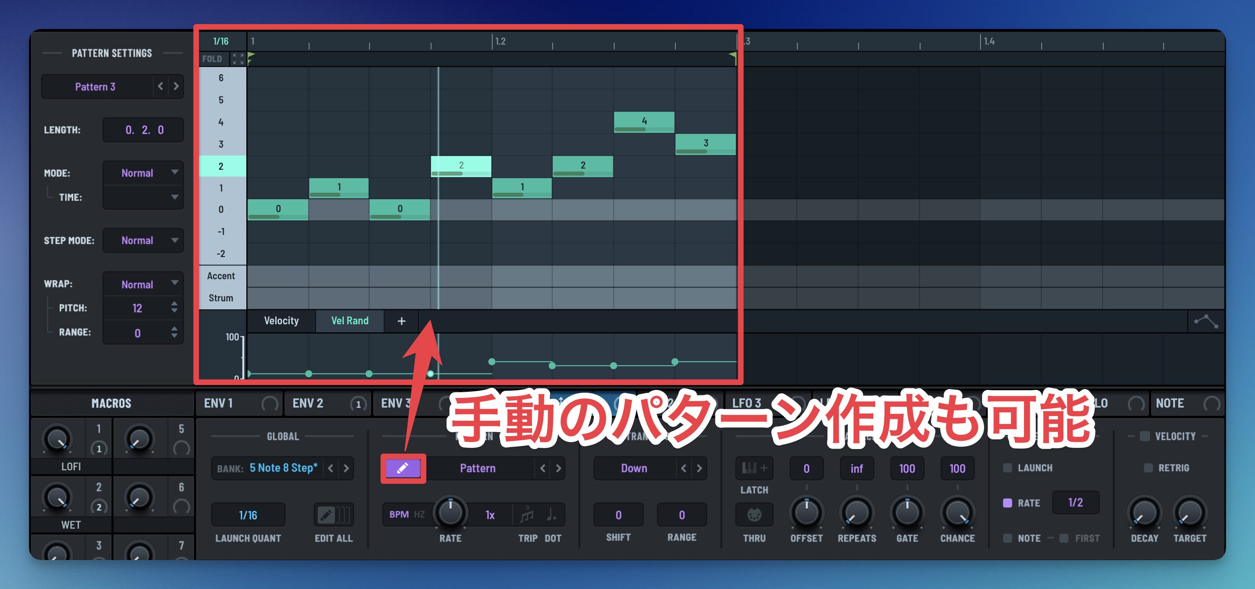The height and width of the screenshot is (589, 1255).
Task: Open the Mode dropdown set to Normal
Action: [x=143, y=173]
